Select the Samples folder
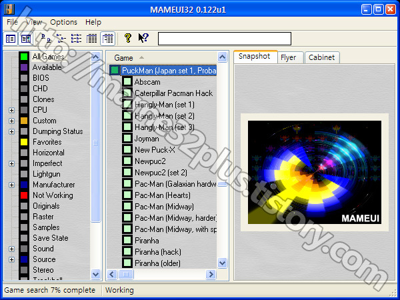This screenshot has height=300, width=400. (x=46, y=227)
